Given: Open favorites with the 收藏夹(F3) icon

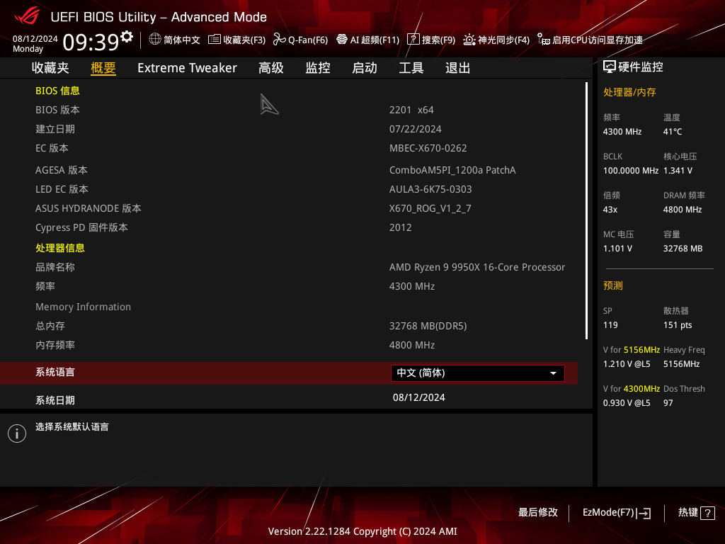Looking at the screenshot, I should [214, 40].
